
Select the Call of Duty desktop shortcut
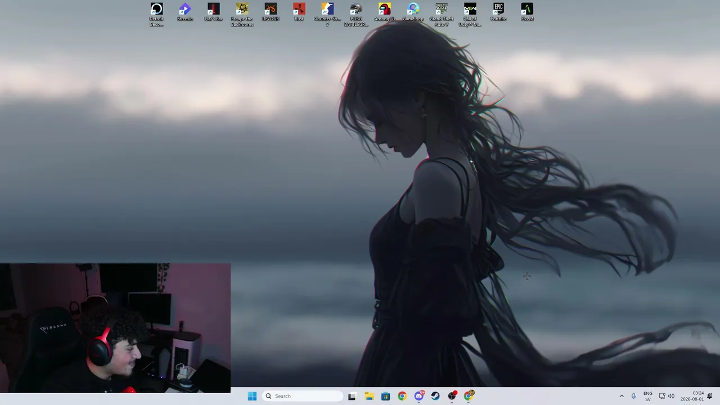470,15
